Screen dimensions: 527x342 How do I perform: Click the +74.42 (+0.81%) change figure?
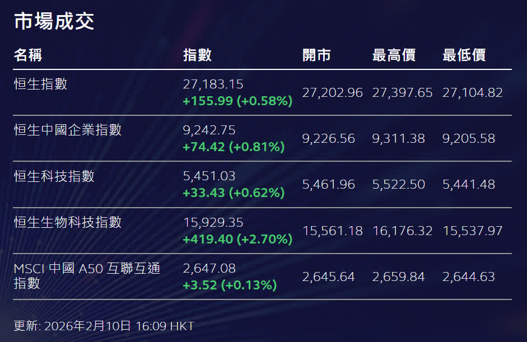[x=234, y=147]
